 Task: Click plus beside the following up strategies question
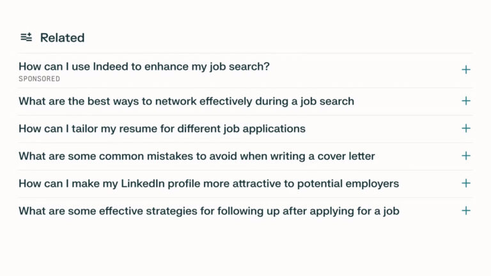pos(466,211)
